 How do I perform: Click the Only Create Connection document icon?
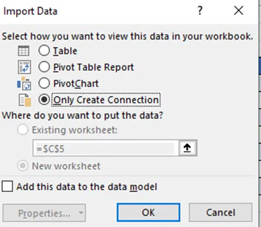[x=25, y=100]
